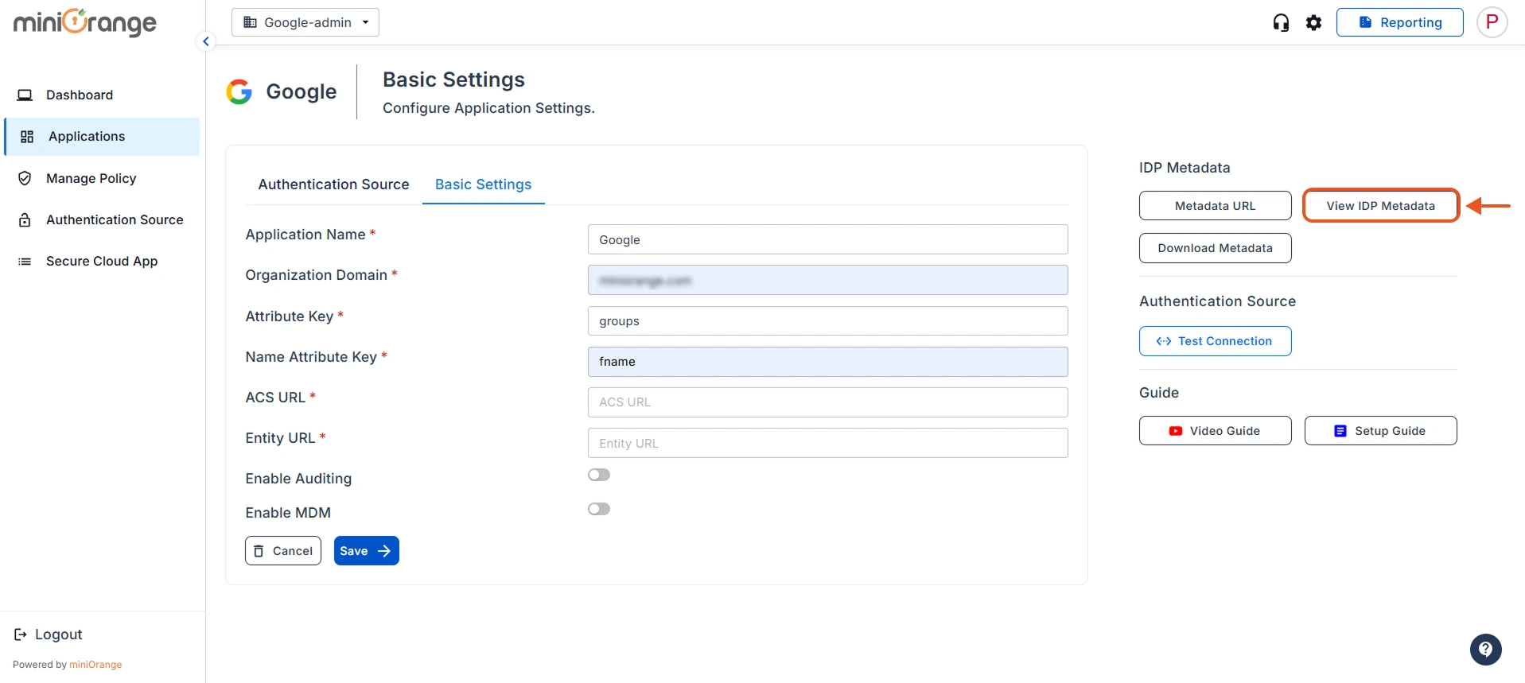Click the Organization Domain field

(827, 280)
